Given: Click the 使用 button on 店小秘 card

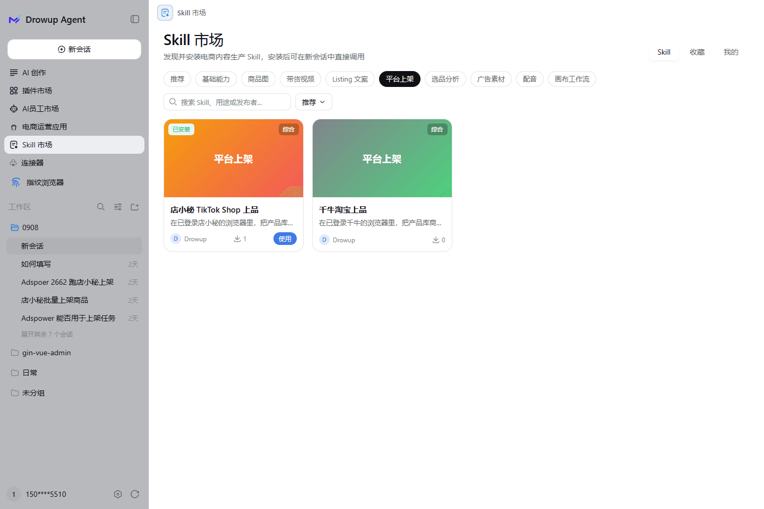Looking at the screenshot, I should tap(285, 239).
